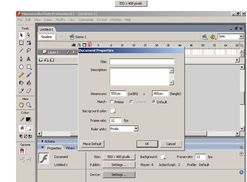Select the Gradient Transform tool
The width and height of the screenshot is (247, 182).
[x=29, y=42]
